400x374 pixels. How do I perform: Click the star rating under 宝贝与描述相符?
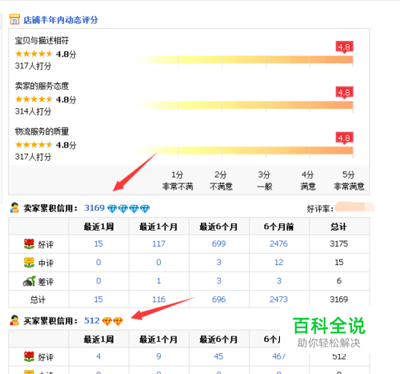click(34, 54)
